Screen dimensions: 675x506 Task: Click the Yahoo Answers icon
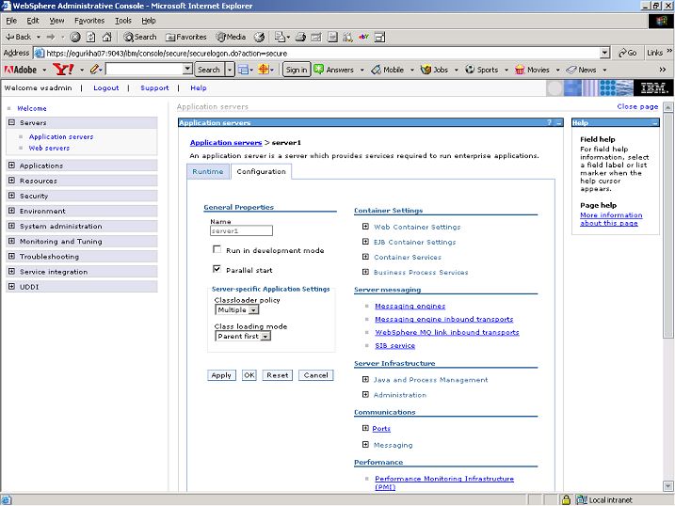pyautogui.click(x=318, y=70)
